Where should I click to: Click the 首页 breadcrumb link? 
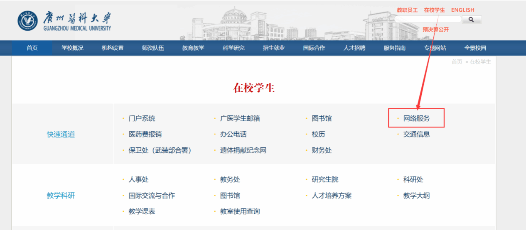tap(457, 61)
